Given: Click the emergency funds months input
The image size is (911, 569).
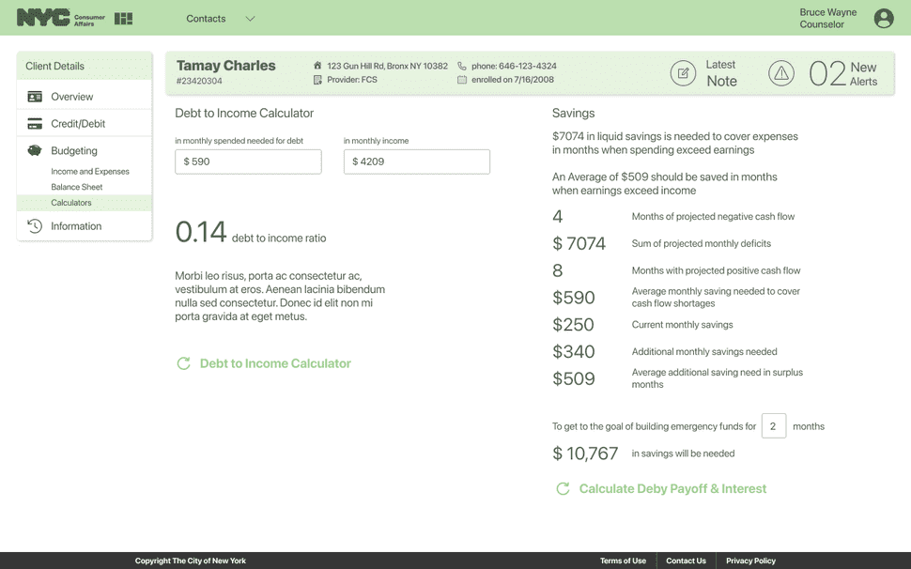Looking at the screenshot, I should tap(774, 425).
